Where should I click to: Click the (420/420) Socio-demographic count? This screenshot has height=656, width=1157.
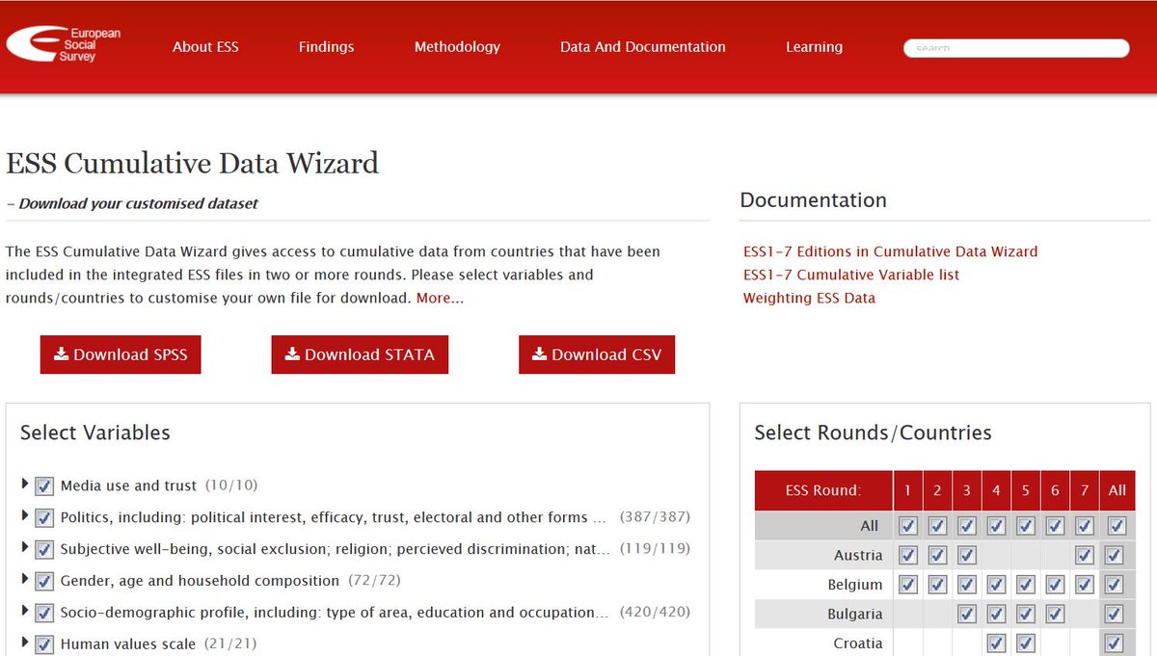(x=655, y=612)
